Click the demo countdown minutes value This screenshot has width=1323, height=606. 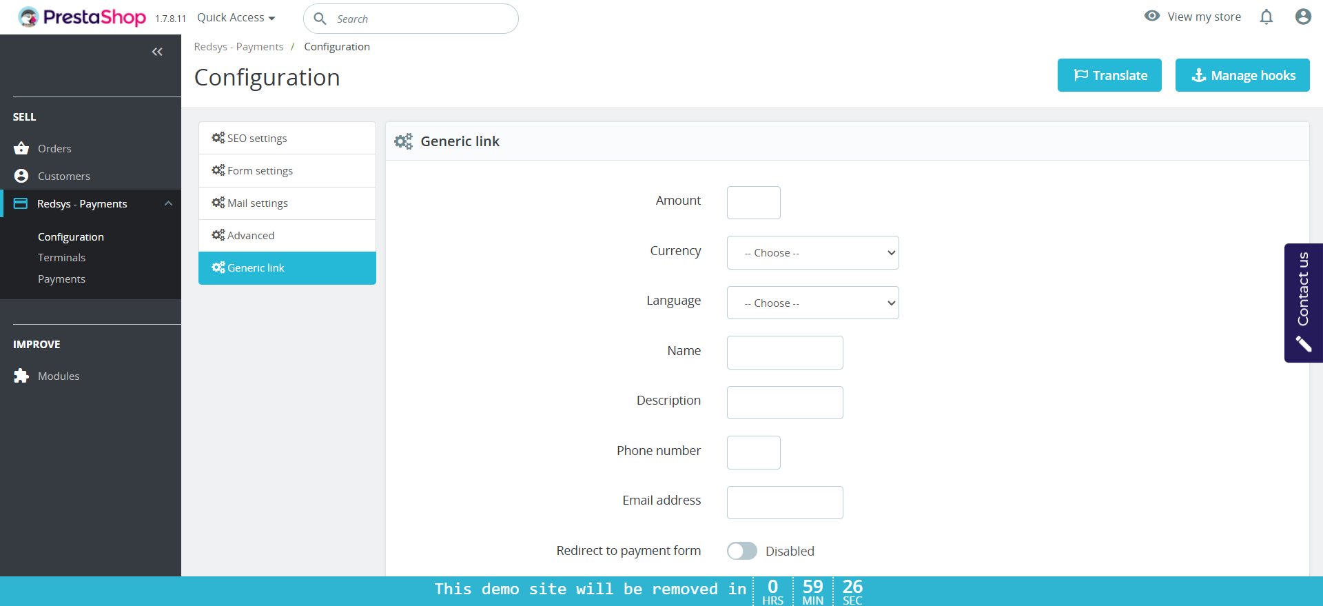pyautogui.click(x=813, y=587)
